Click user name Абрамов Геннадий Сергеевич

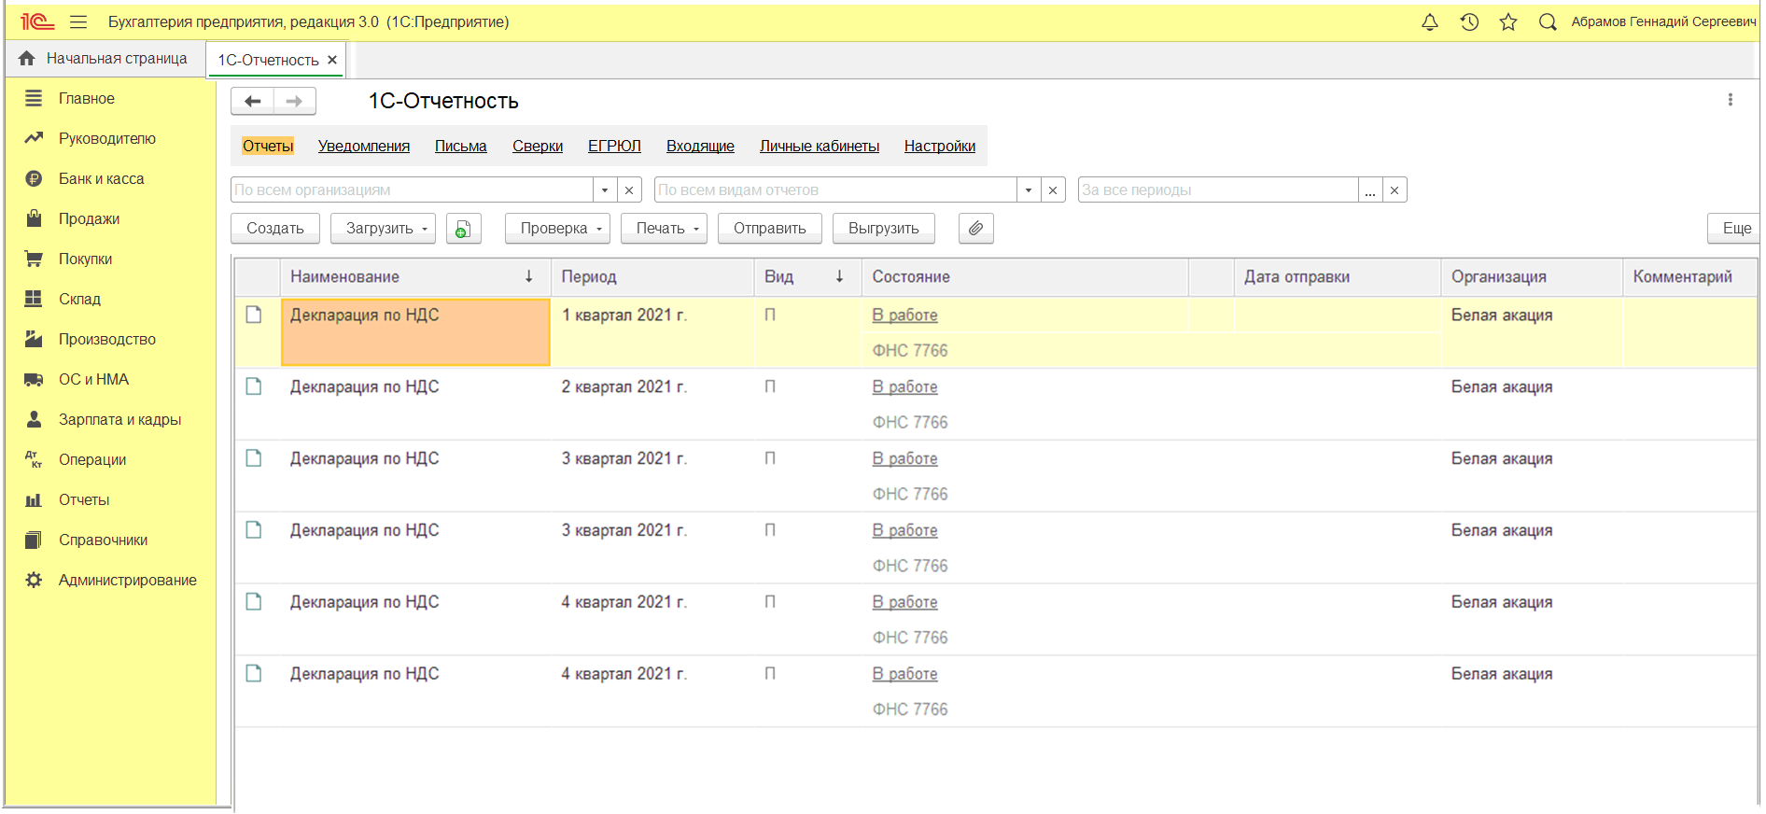click(1663, 22)
